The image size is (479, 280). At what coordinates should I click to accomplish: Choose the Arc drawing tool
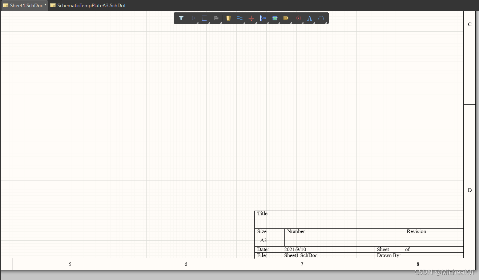point(321,18)
